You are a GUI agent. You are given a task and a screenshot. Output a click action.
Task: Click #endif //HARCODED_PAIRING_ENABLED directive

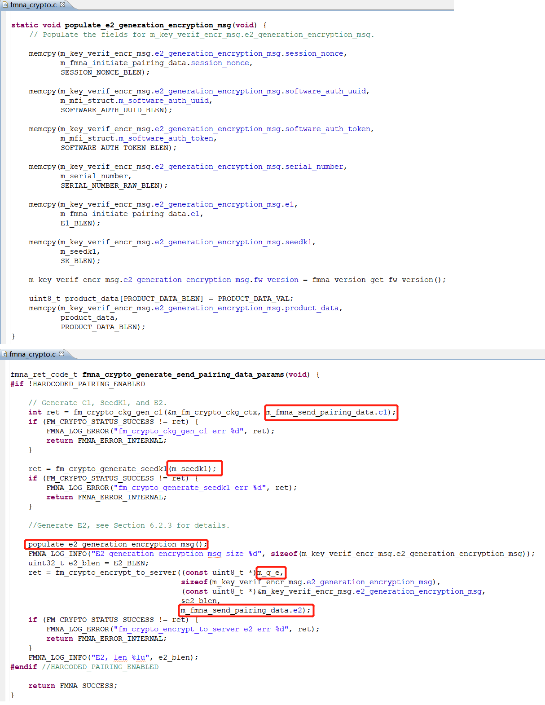point(84,667)
